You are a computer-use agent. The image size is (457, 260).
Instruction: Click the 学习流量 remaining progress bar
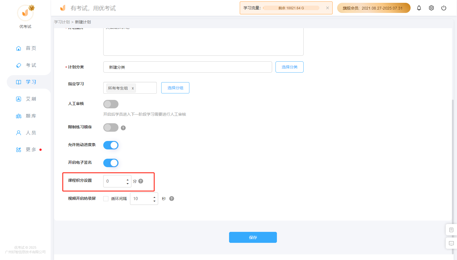click(291, 8)
